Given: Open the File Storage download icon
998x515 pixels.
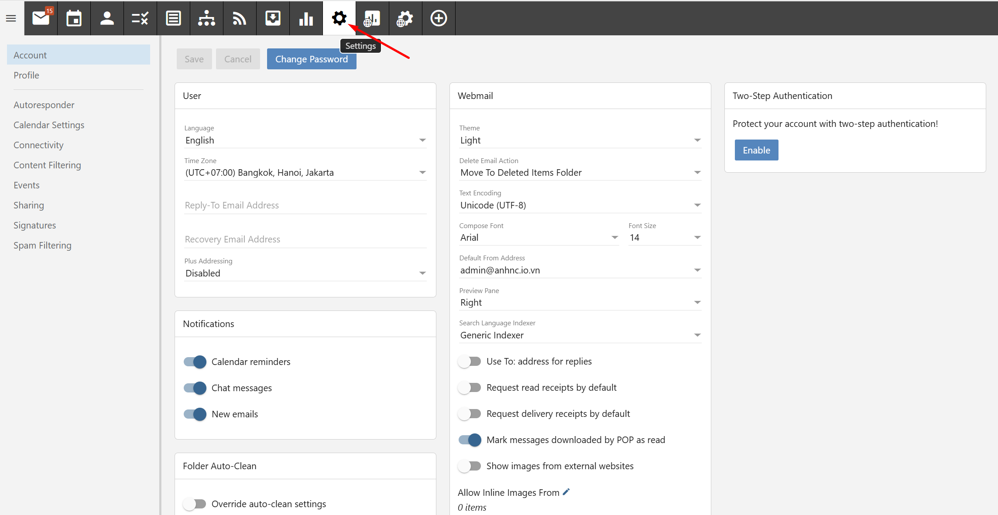Looking at the screenshot, I should [x=273, y=18].
